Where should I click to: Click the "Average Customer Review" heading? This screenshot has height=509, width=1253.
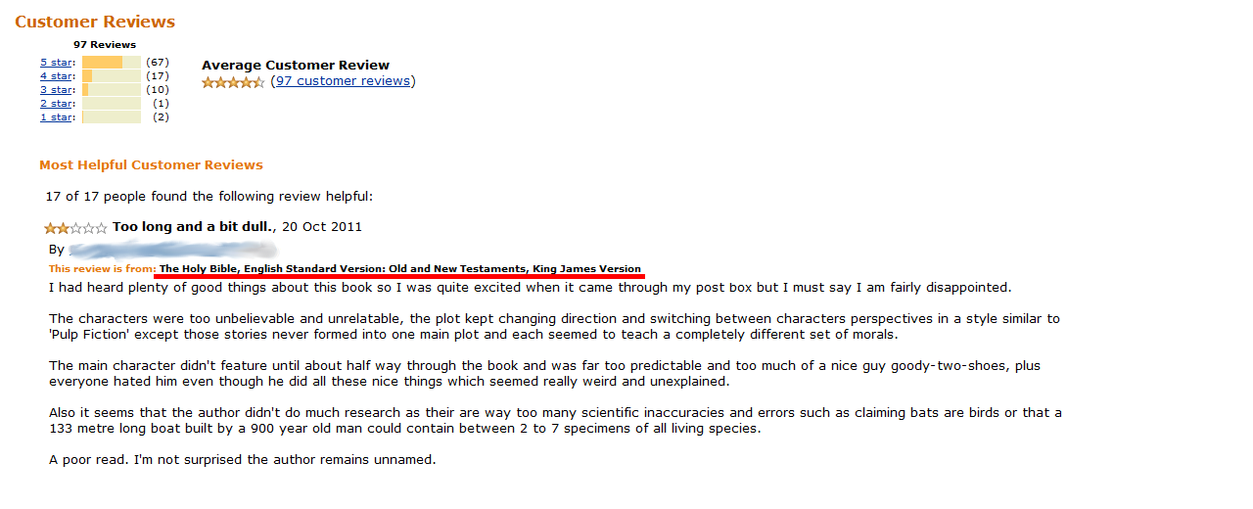point(296,66)
